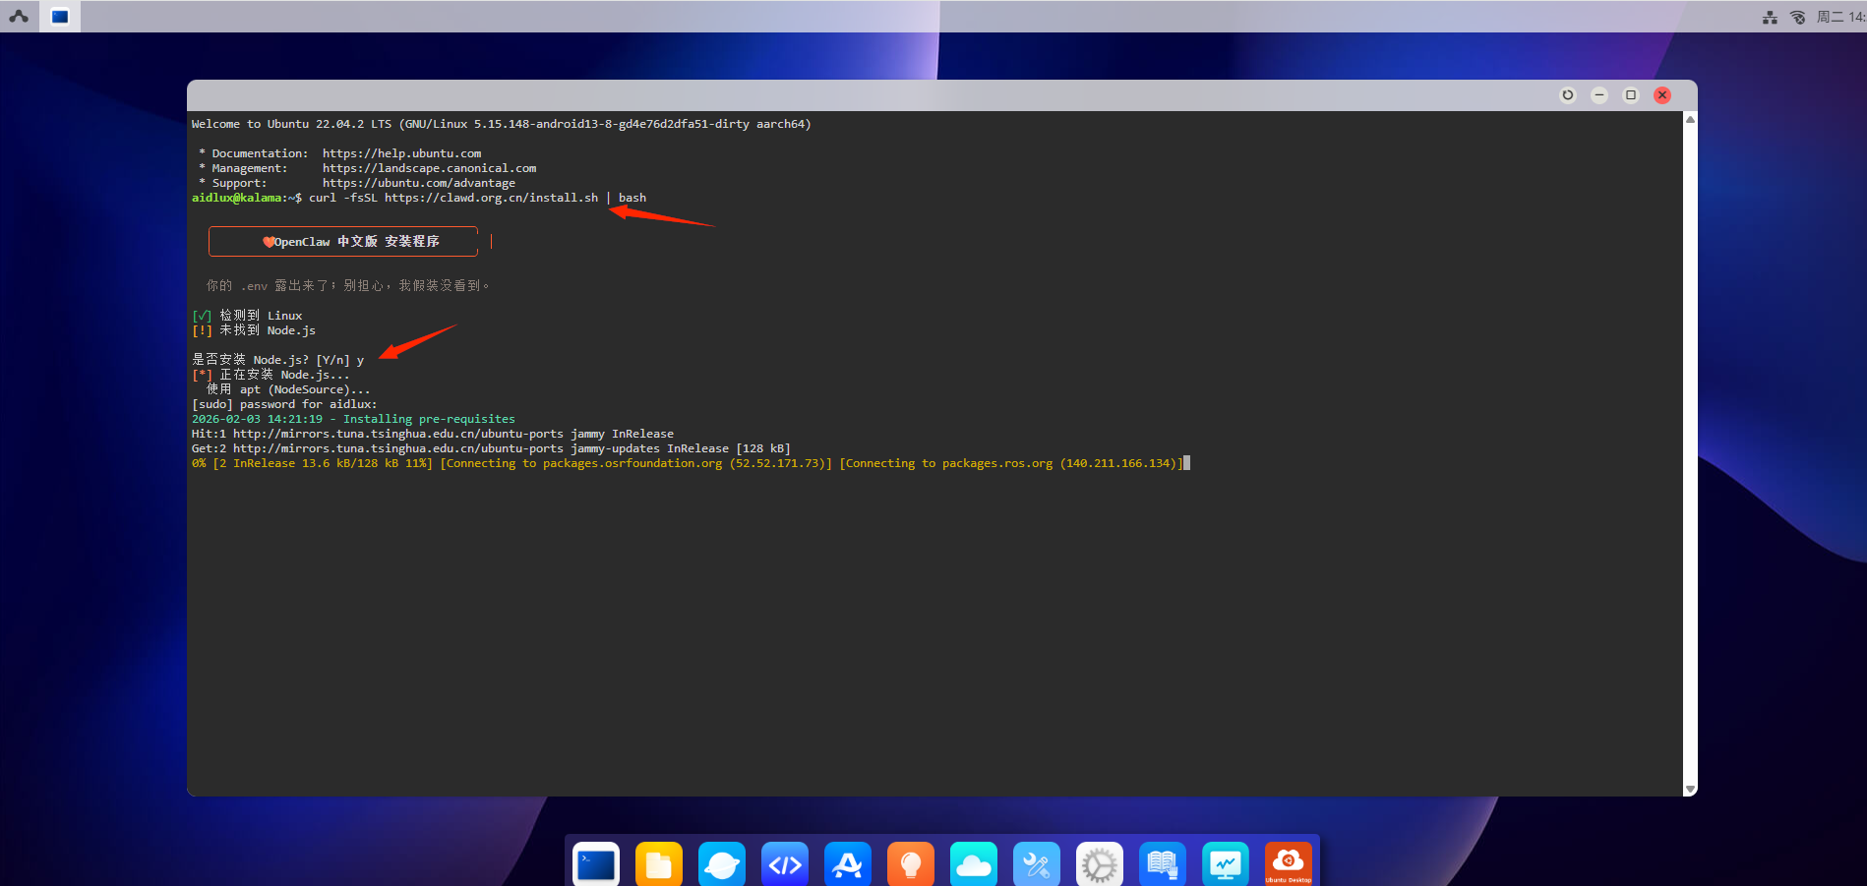Open the book manual icon in dock
The width and height of the screenshot is (1867, 886).
(1163, 864)
